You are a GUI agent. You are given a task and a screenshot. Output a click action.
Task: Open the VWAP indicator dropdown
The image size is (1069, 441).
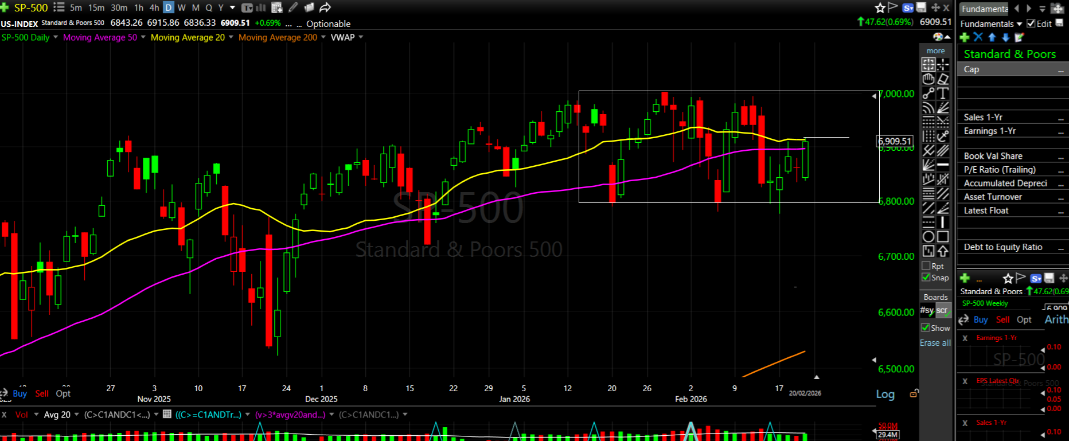pos(361,37)
